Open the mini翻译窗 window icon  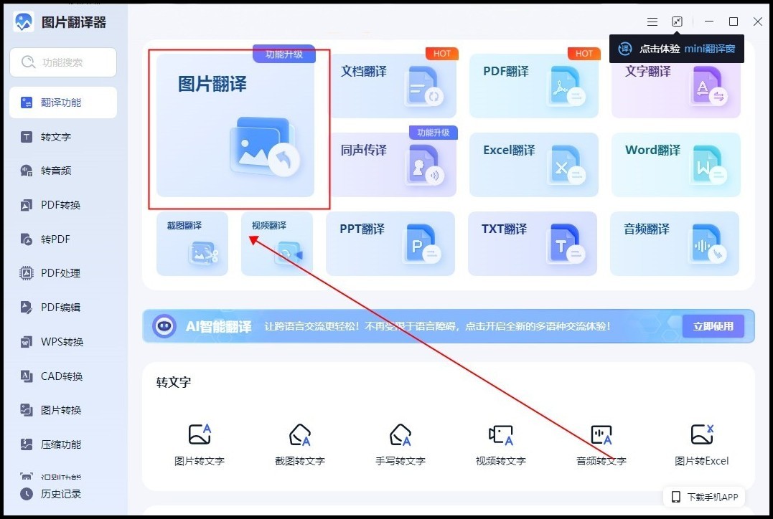677,21
